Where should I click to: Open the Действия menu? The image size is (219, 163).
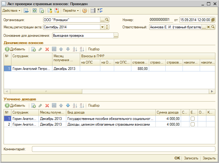tap(11, 11)
